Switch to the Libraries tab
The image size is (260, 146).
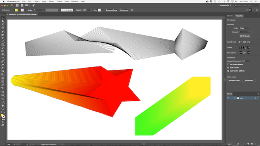point(230,16)
